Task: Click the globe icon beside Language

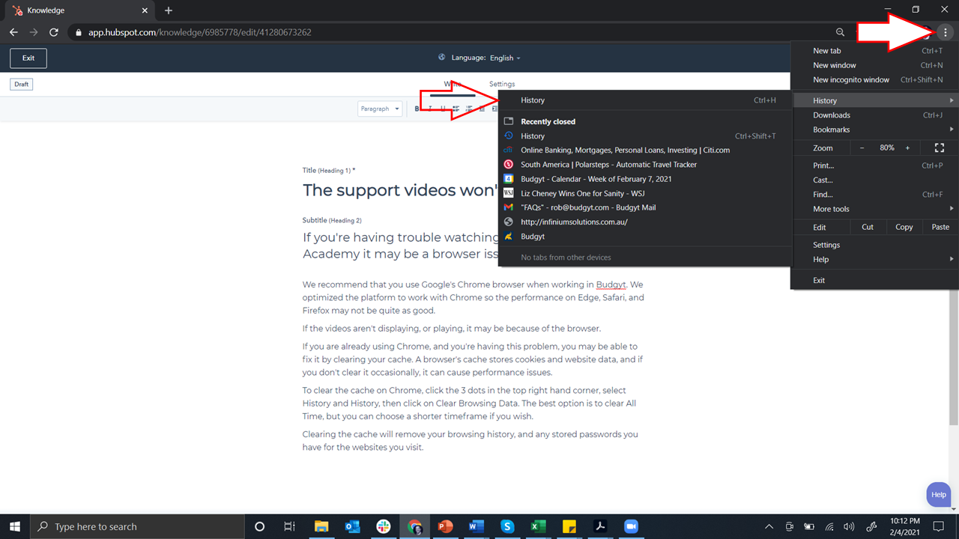Action: point(442,58)
